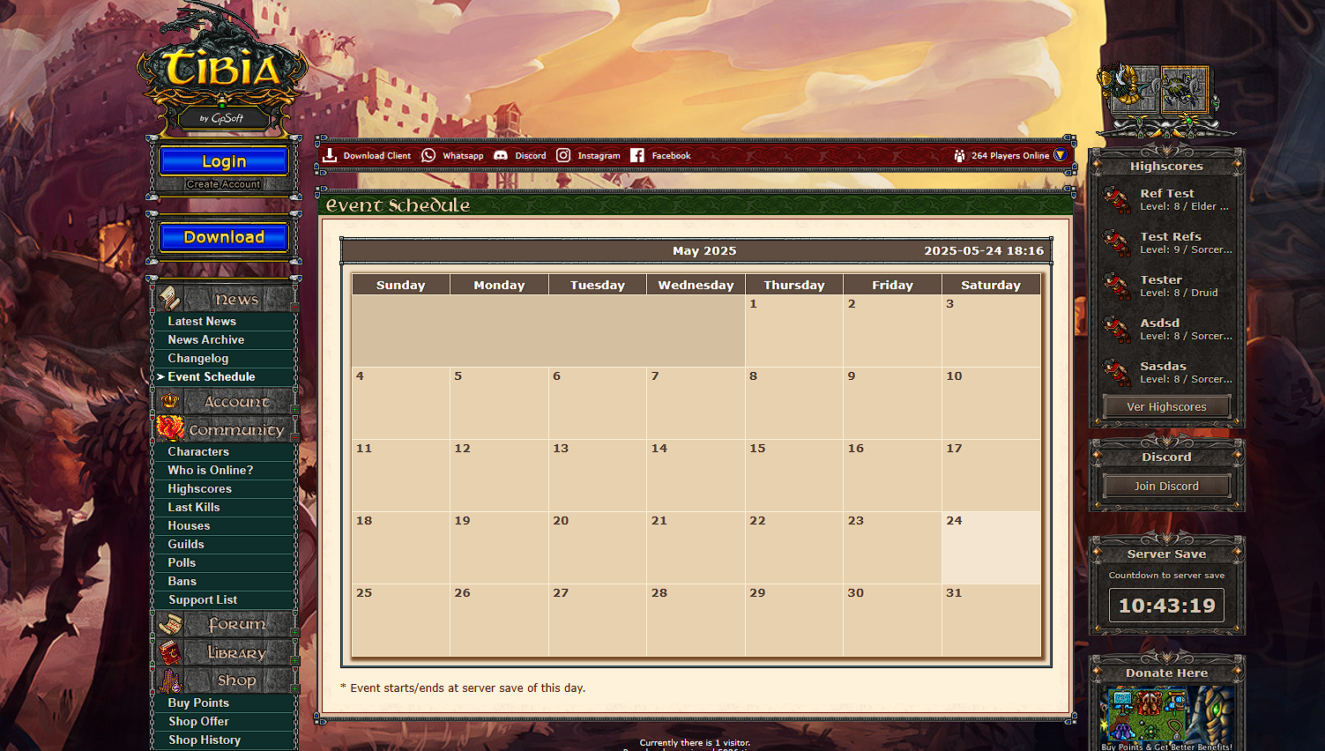The width and height of the screenshot is (1325, 751).
Task: Click the Tibia logo
Action: click(x=222, y=71)
